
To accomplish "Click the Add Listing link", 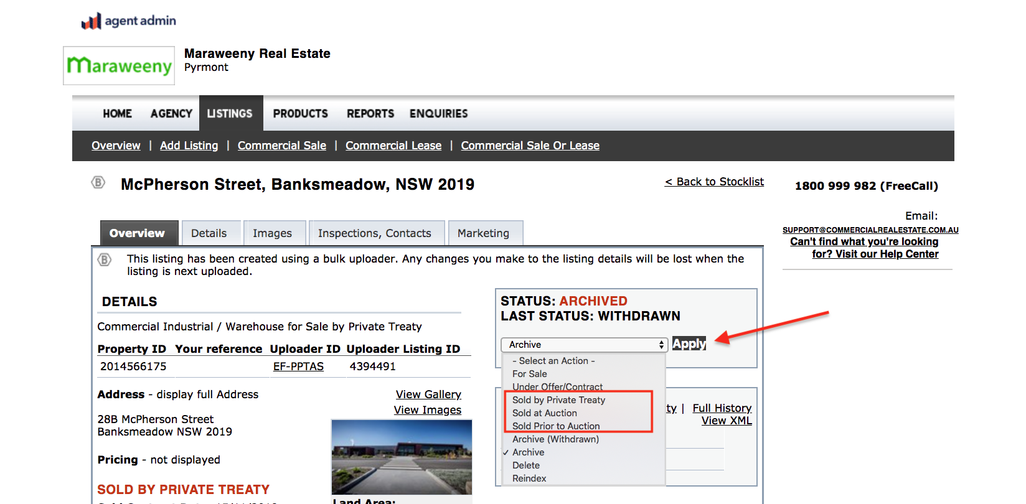I will pyautogui.click(x=189, y=146).
